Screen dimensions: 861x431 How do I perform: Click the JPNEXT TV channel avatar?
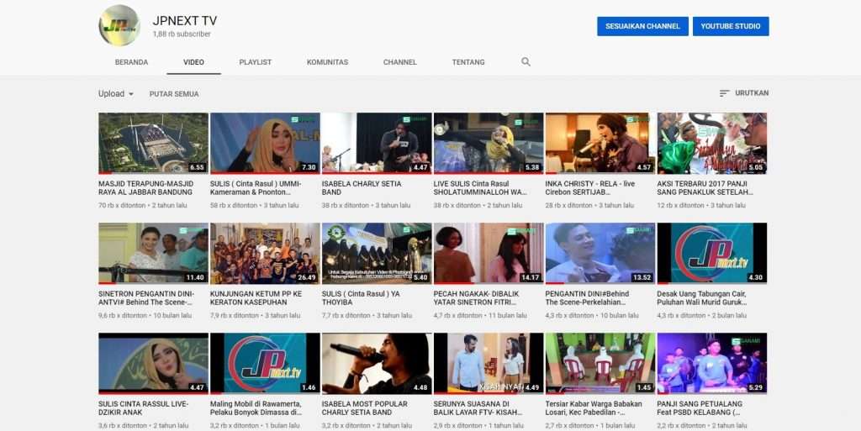(119, 25)
